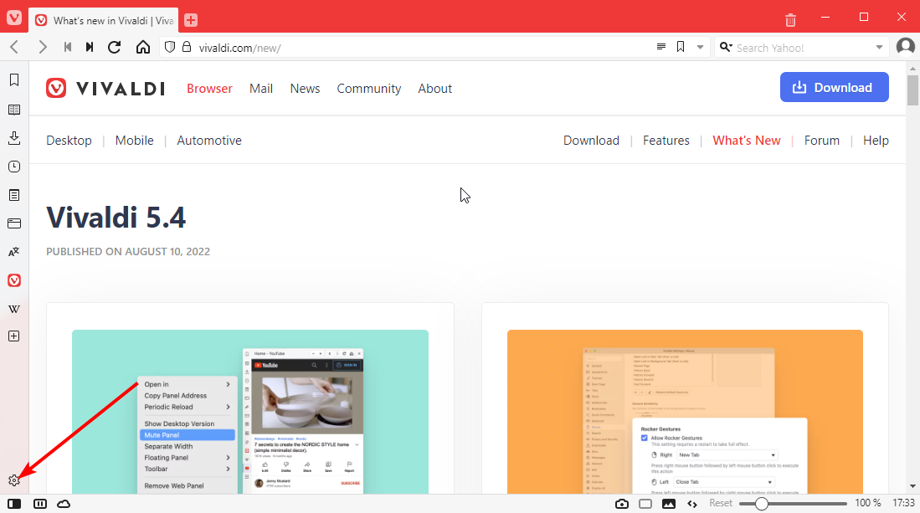Open Sync status cloud icon
This screenshot has height=513, width=920.
point(64,504)
